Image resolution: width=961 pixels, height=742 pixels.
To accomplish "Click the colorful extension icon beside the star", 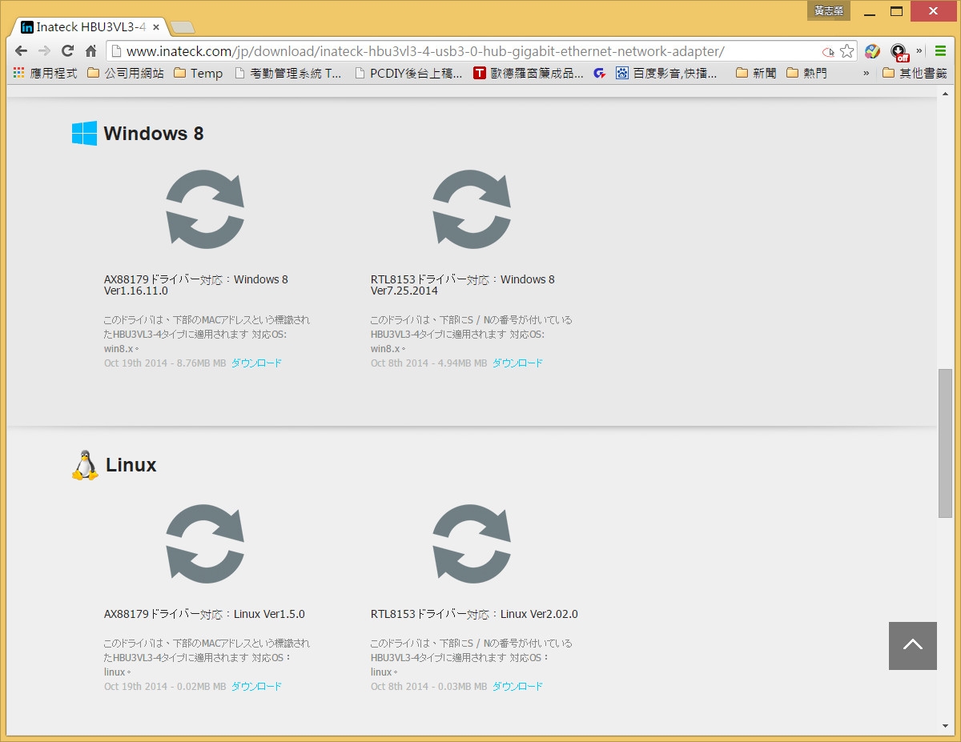I will click(872, 51).
